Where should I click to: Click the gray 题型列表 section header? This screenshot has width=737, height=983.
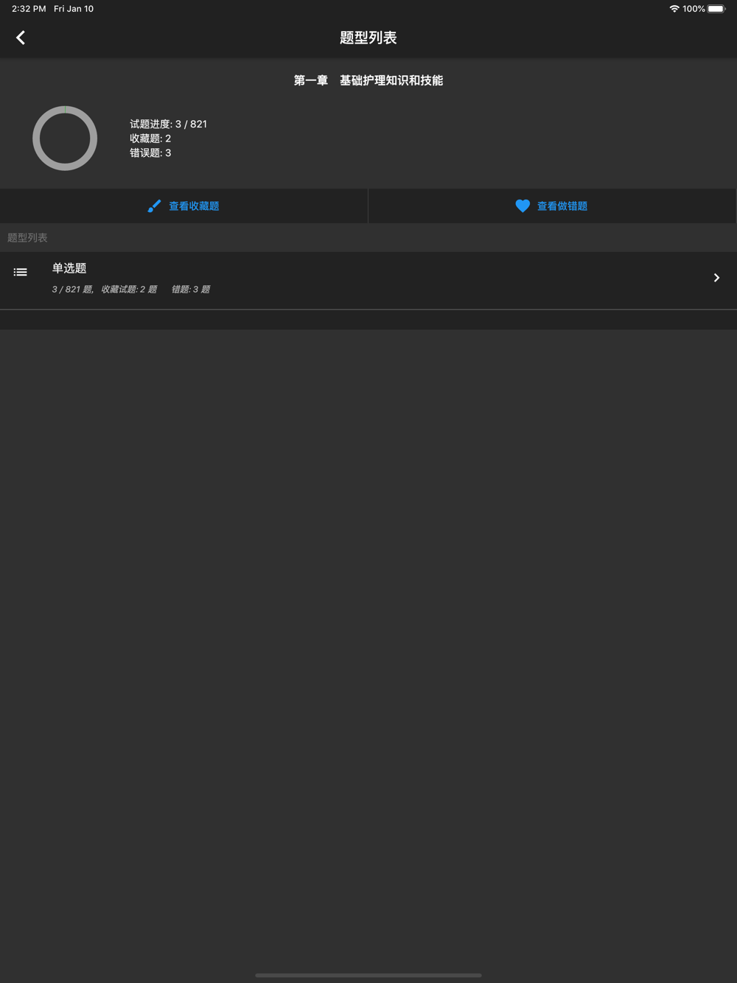[x=27, y=237]
